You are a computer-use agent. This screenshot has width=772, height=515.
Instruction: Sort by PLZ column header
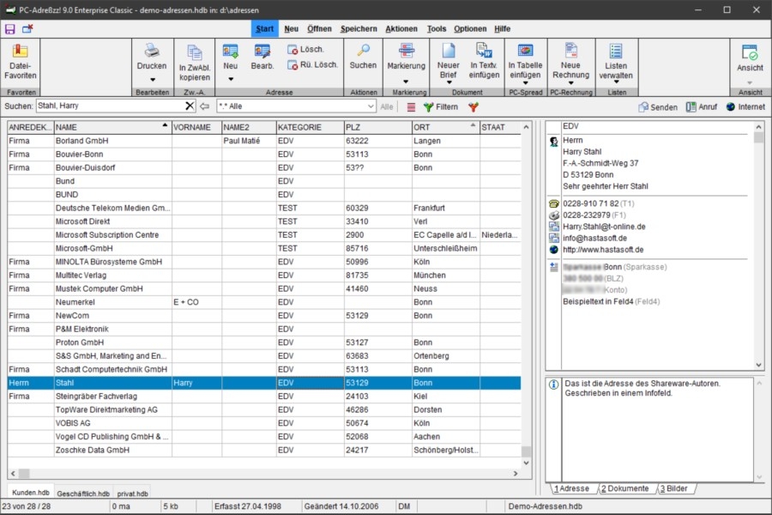[377, 127]
